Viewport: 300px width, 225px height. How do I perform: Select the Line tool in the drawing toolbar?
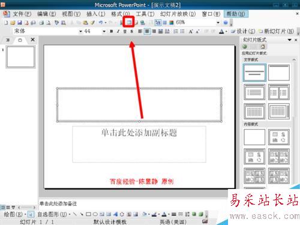click(x=74, y=214)
